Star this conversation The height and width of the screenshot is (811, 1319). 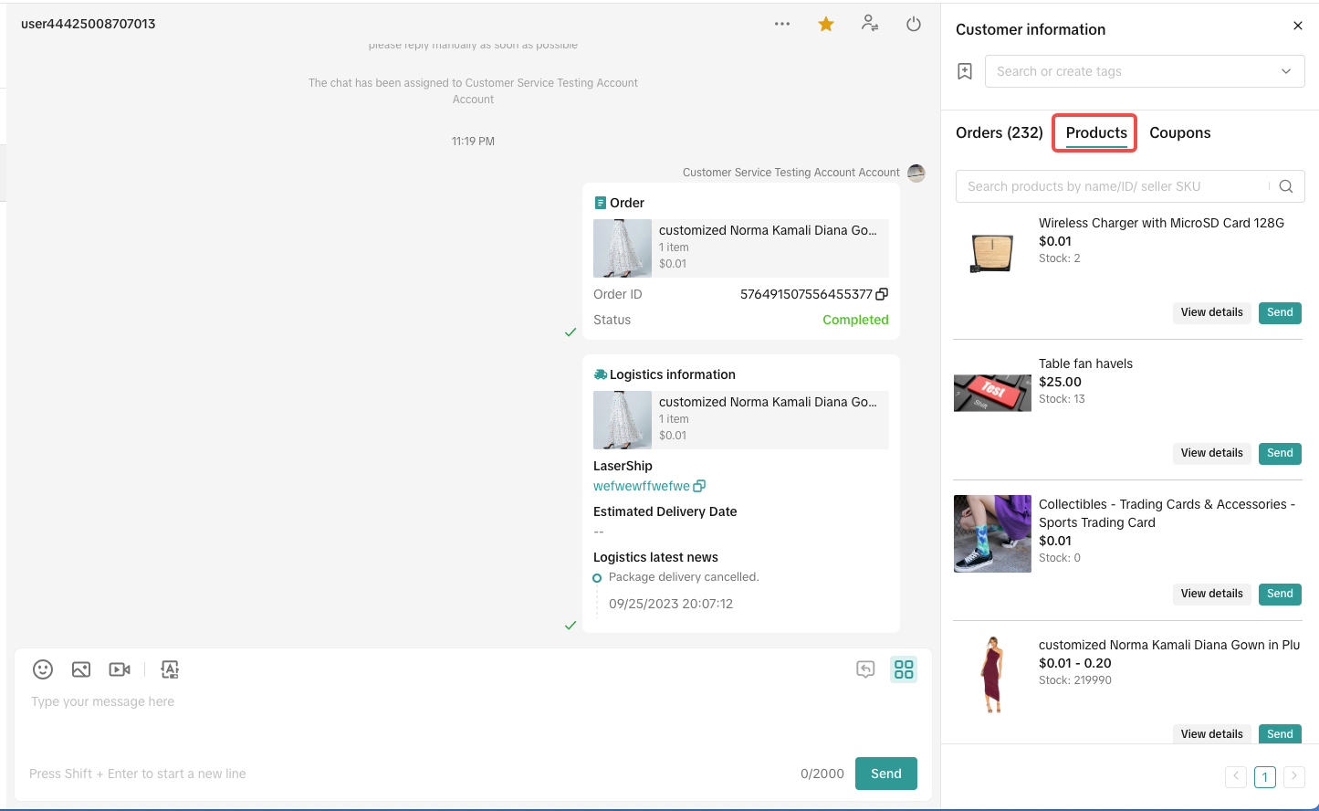[826, 25]
